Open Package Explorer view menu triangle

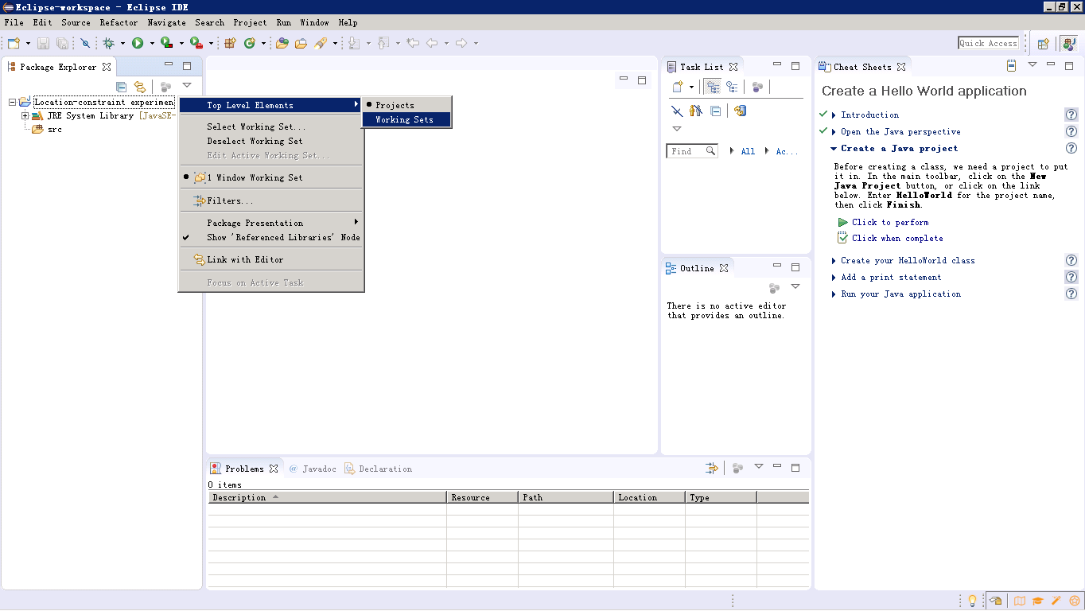click(187, 86)
